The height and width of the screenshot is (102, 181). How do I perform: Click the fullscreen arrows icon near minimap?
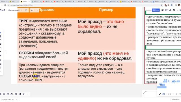pyautogui.click(x=160, y=94)
